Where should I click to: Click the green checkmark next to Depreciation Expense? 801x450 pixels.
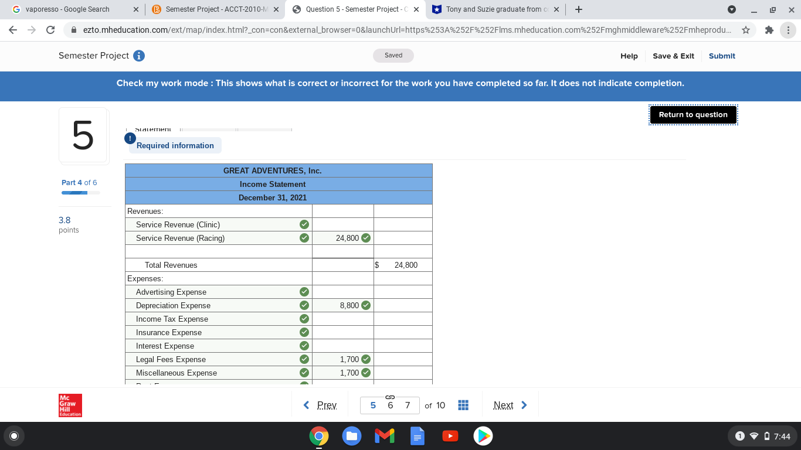[304, 305]
